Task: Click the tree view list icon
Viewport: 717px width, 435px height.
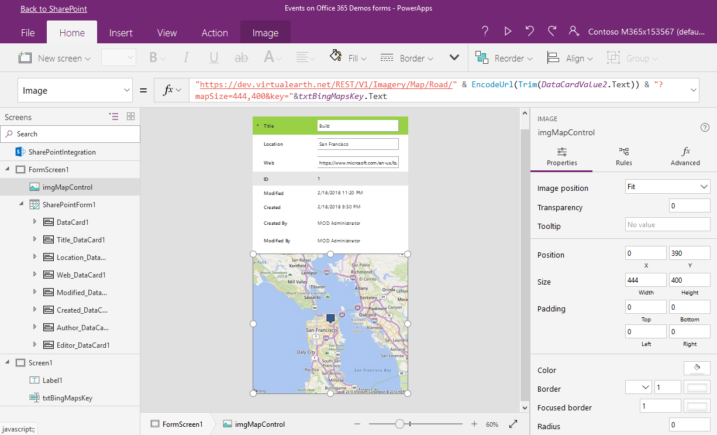Action: (x=113, y=117)
